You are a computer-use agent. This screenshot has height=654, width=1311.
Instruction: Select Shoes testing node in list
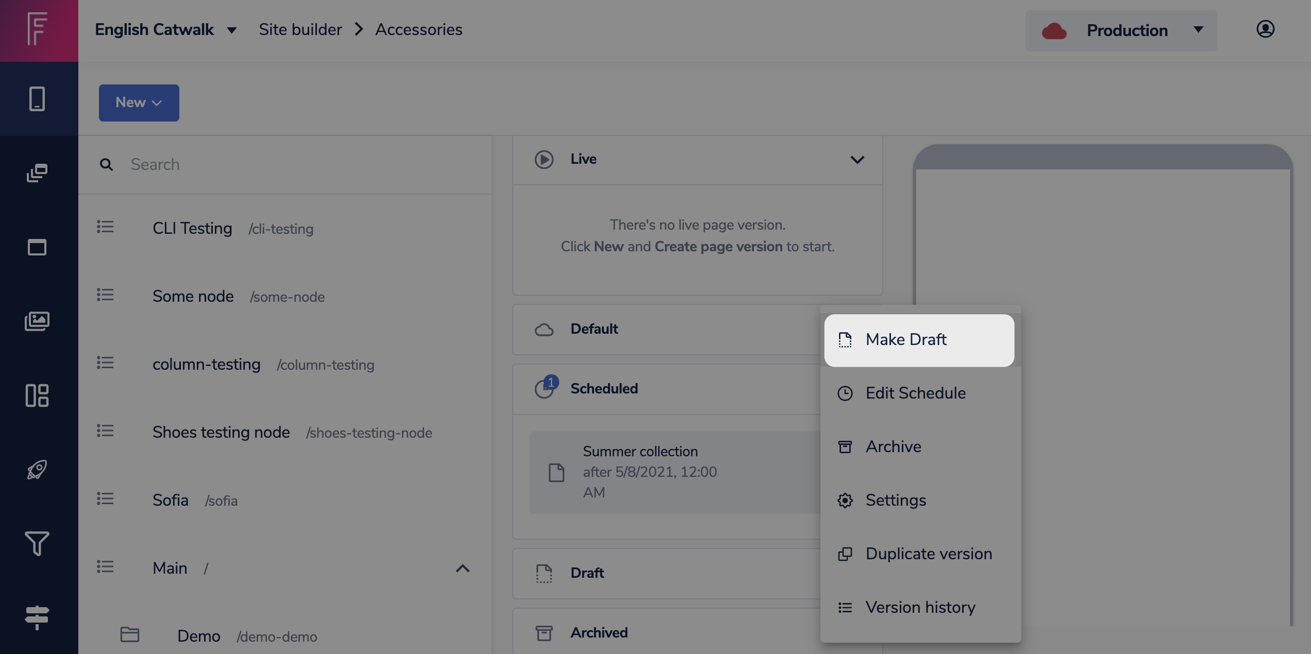click(221, 433)
